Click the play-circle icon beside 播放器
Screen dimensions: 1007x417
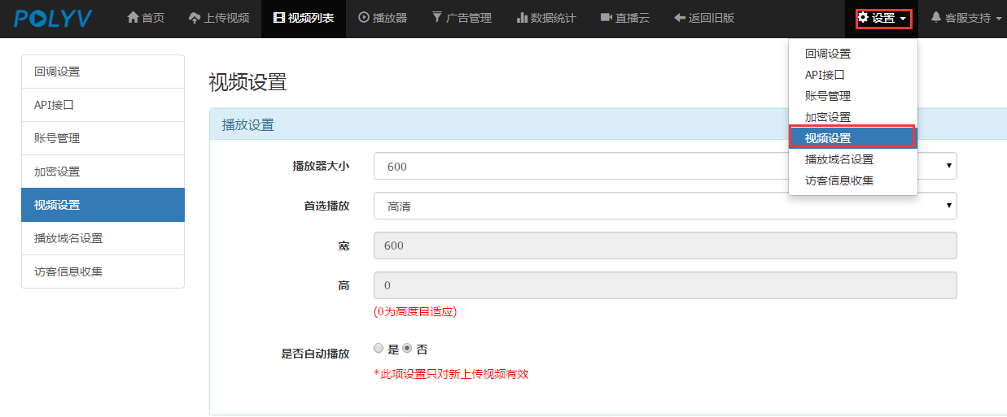(364, 17)
